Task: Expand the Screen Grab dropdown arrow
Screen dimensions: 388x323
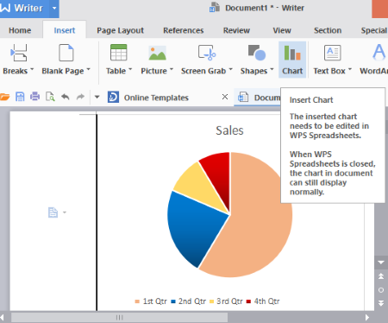Action: 230,69
